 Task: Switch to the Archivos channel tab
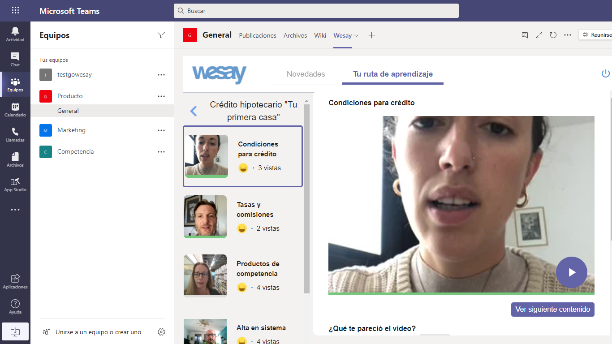pos(295,35)
